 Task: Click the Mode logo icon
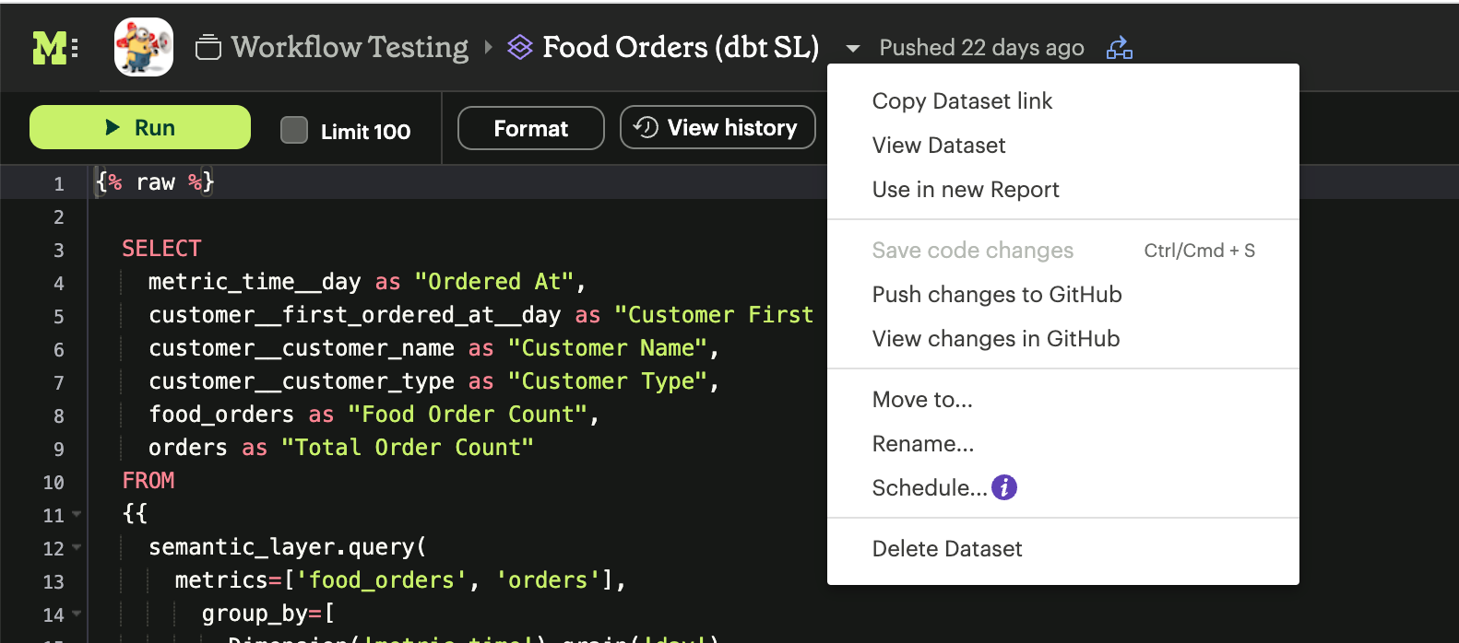54,48
